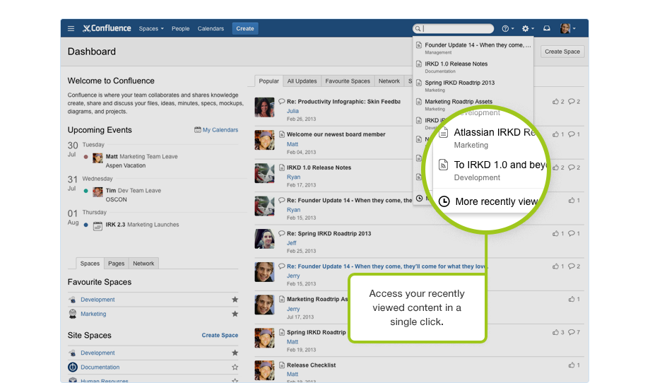The height and width of the screenshot is (383, 650).
Task: Click Create Space link under Site Spaces
Action: click(220, 335)
